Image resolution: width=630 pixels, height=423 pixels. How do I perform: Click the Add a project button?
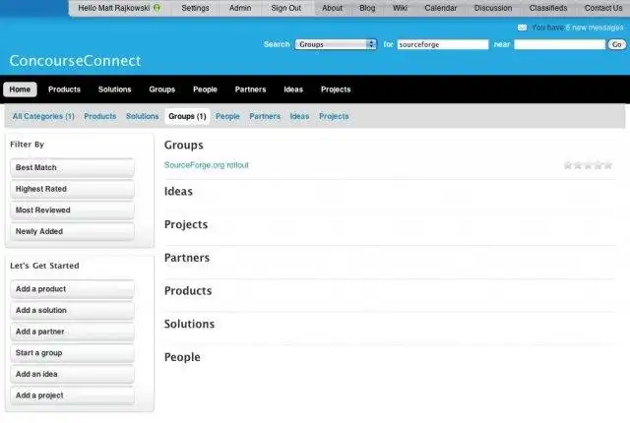coord(72,395)
